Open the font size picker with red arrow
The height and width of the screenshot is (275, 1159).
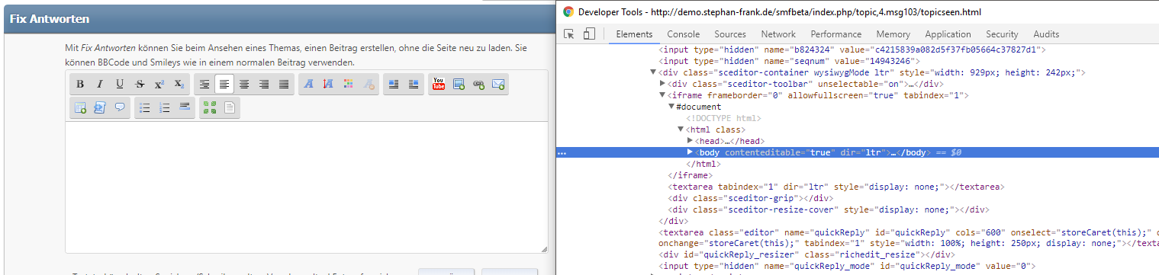pyautogui.click(x=329, y=85)
